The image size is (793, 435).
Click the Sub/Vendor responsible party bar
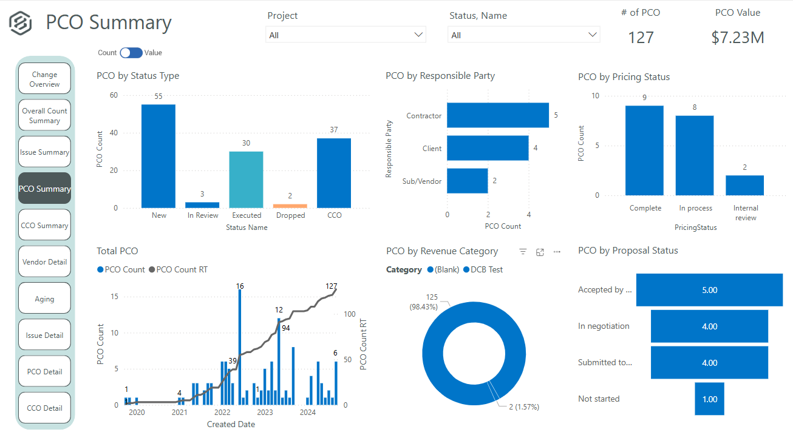tap(468, 181)
